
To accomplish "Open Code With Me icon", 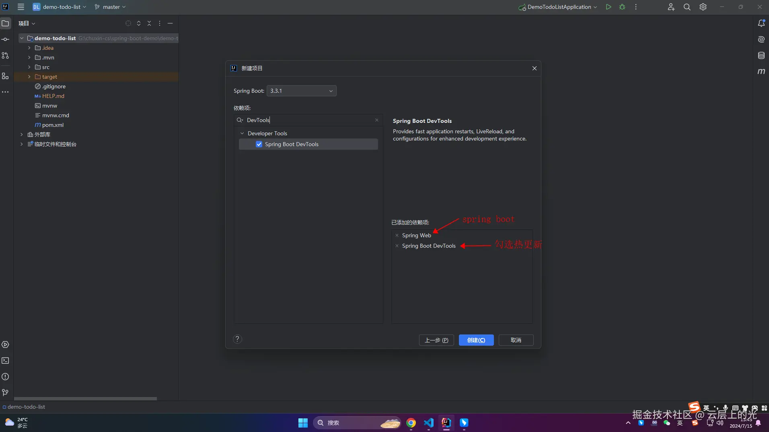I will (x=671, y=7).
